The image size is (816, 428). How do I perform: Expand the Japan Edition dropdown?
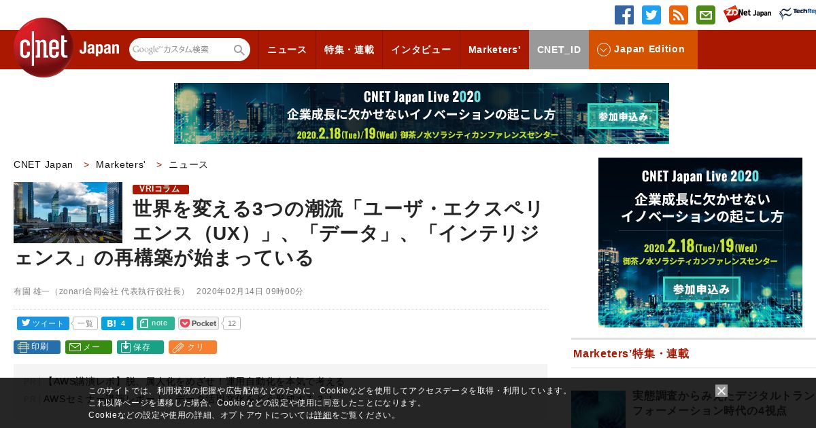[643, 50]
